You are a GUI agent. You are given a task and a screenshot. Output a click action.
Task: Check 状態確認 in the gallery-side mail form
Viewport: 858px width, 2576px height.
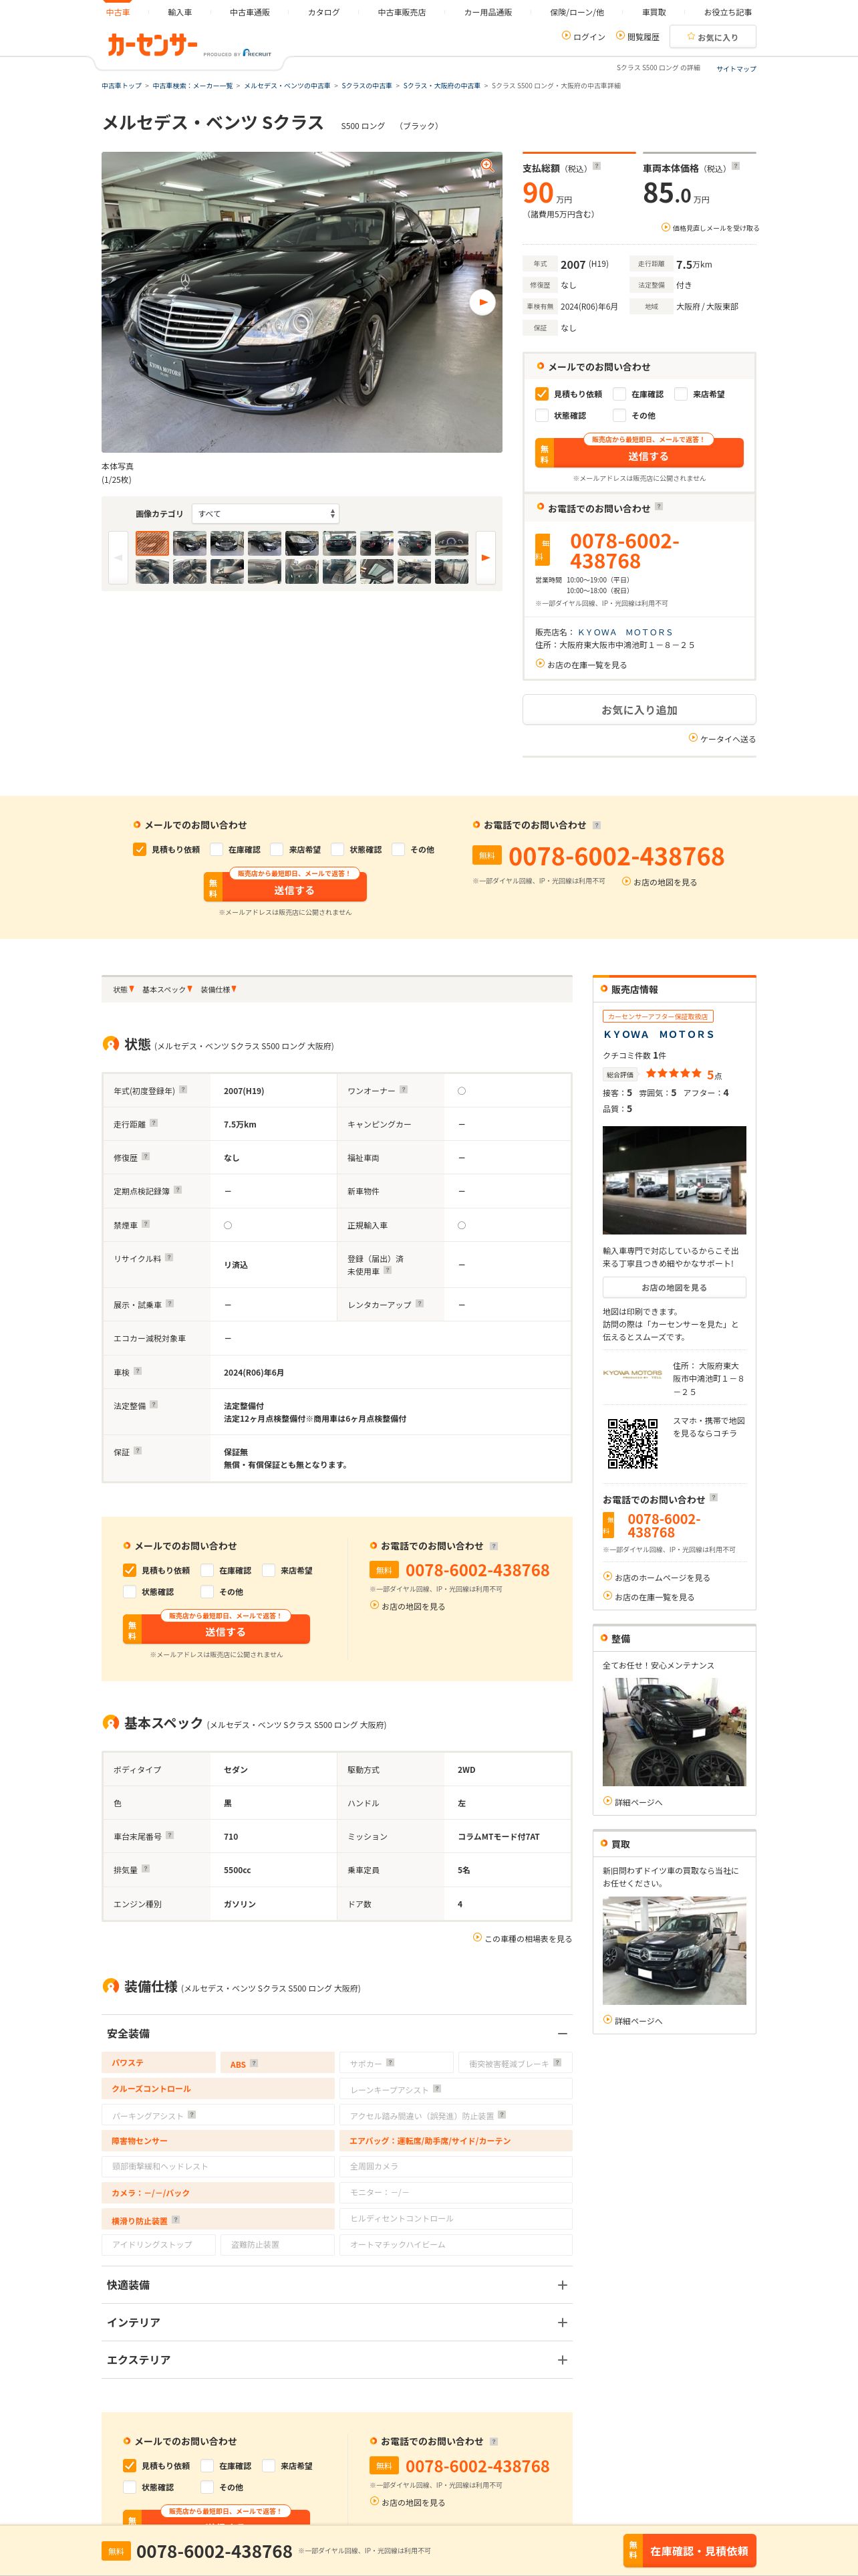(541, 415)
